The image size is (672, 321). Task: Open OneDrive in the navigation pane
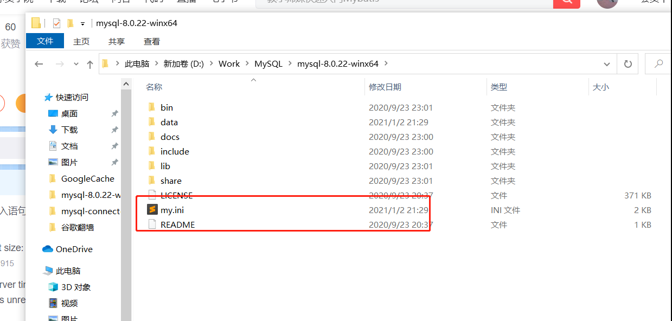coord(74,249)
